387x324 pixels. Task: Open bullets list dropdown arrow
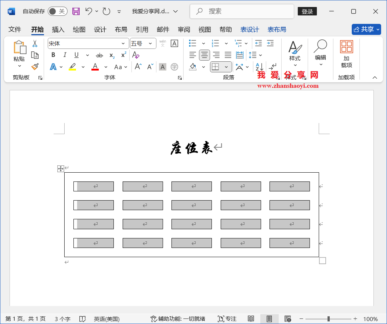(x=203, y=43)
